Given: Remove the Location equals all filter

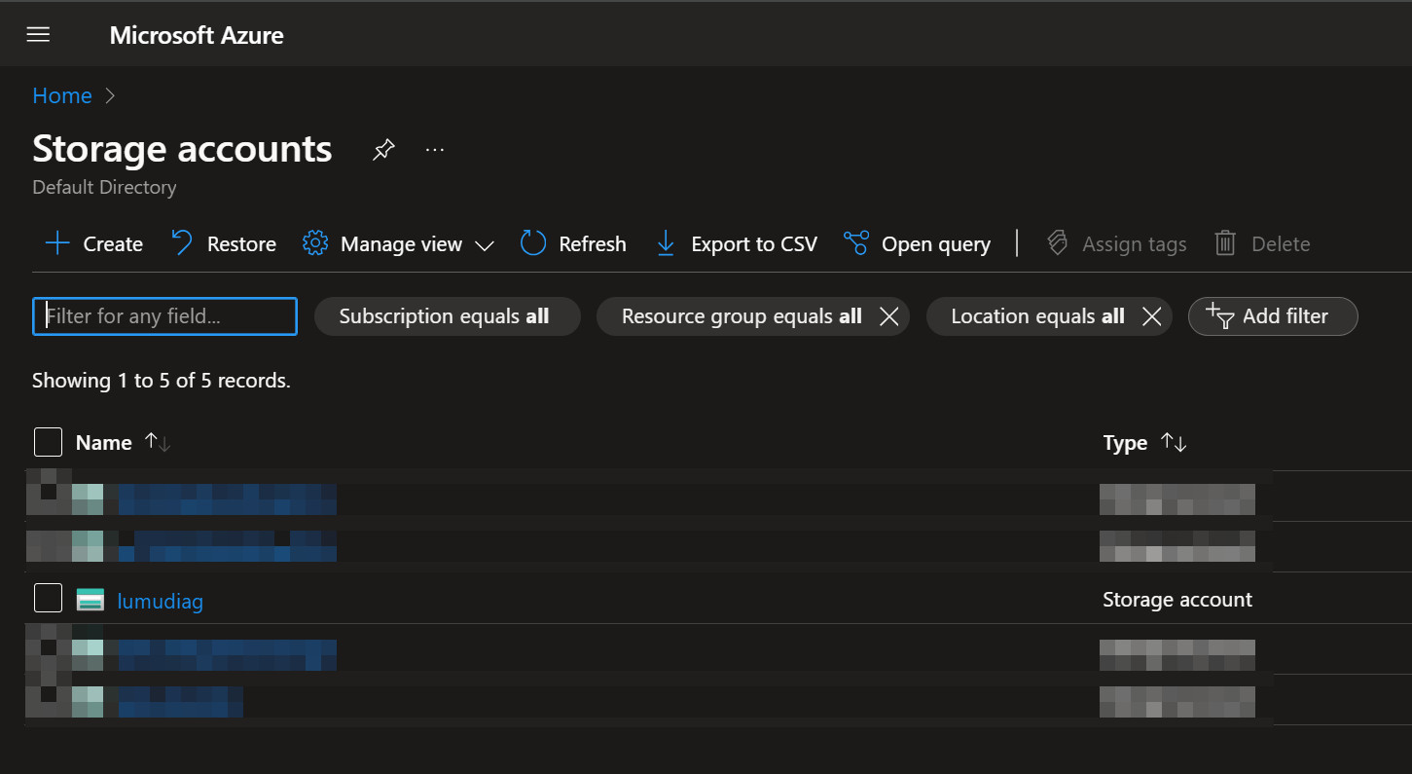Looking at the screenshot, I should pyautogui.click(x=1151, y=316).
